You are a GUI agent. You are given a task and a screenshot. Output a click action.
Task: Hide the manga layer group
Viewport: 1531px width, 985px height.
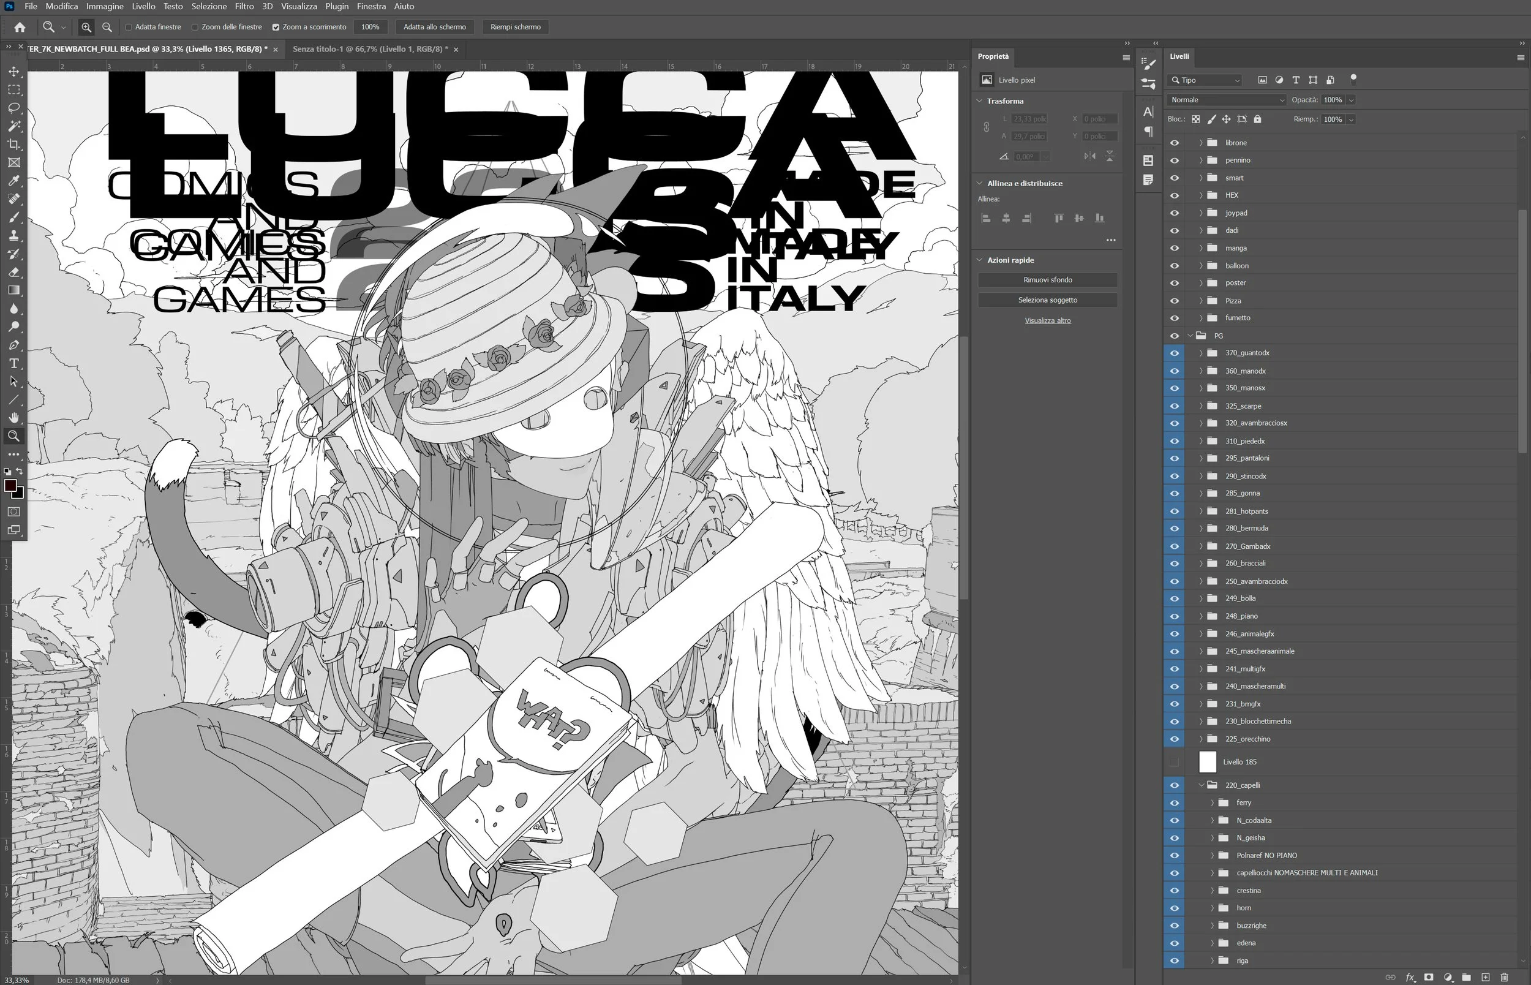coord(1175,248)
